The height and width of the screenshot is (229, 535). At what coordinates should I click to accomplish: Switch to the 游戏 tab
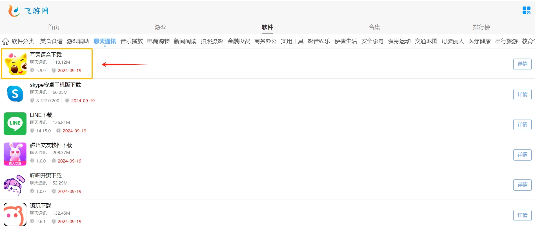[x=160, y=27]
